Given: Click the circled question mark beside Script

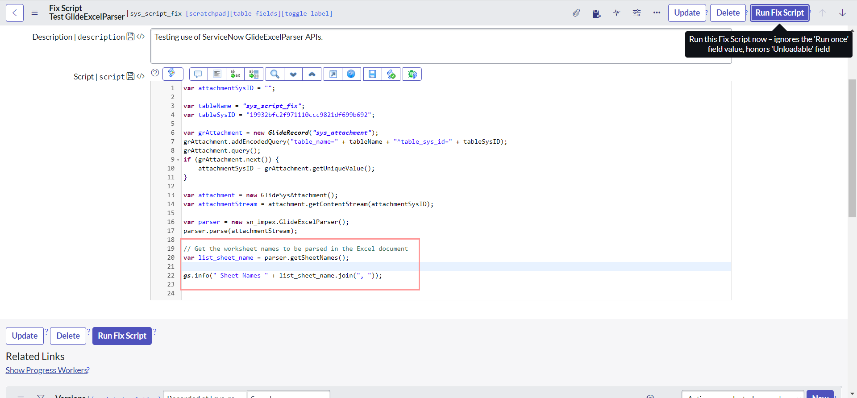Looking at the screenshot, I should click(x=155, y=73).
